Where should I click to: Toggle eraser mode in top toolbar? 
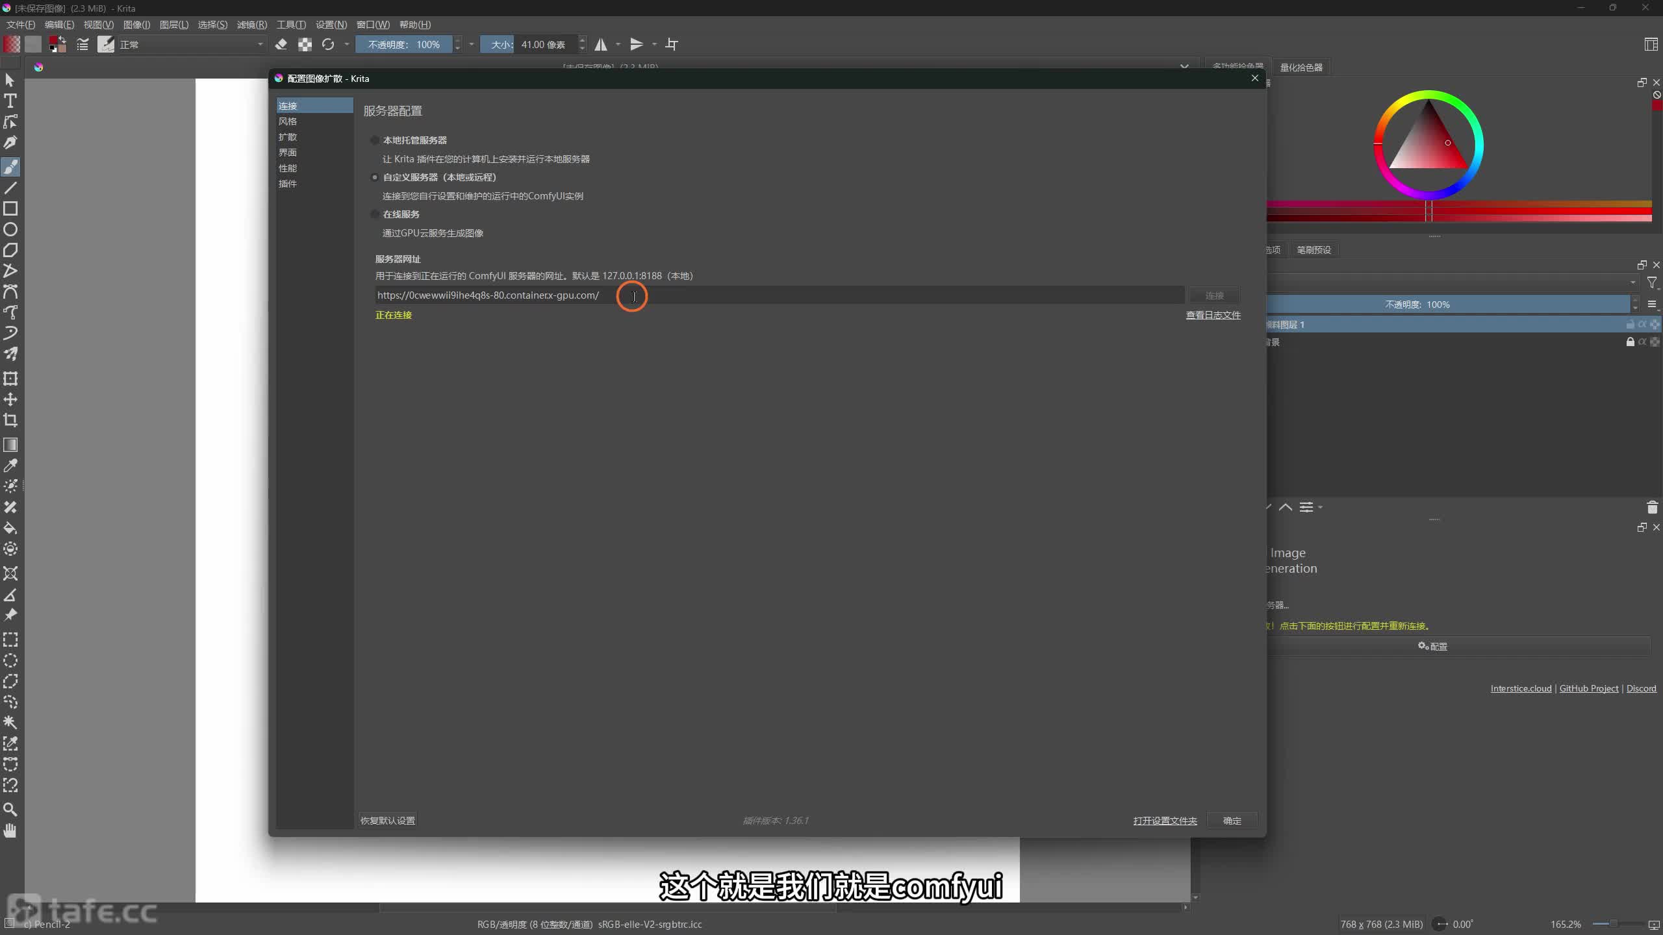(x=281, y=44)
